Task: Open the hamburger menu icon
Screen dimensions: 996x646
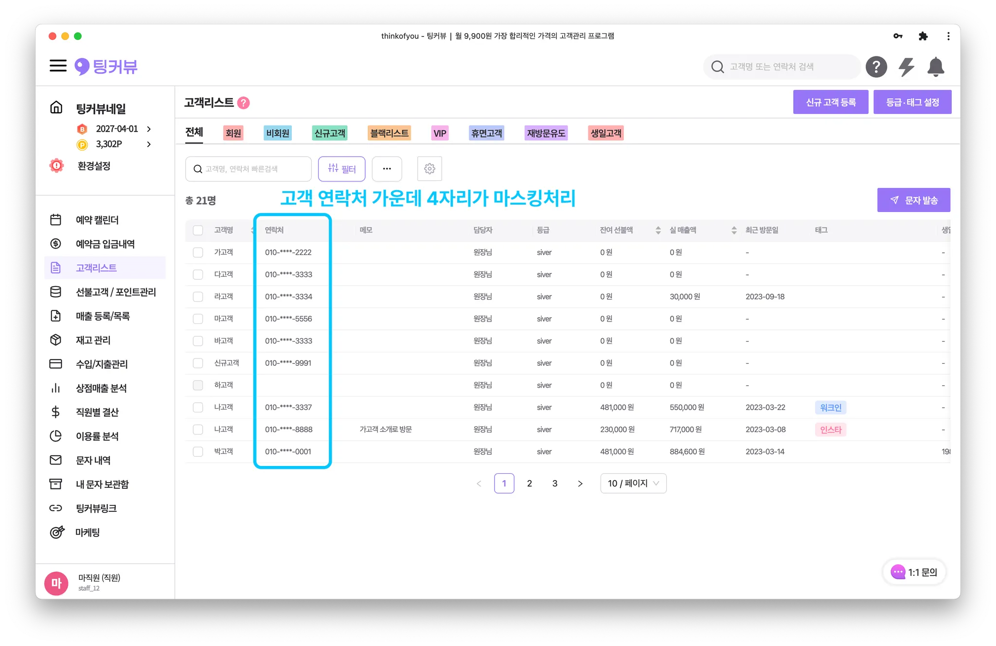Action: (x=58, y=66)
